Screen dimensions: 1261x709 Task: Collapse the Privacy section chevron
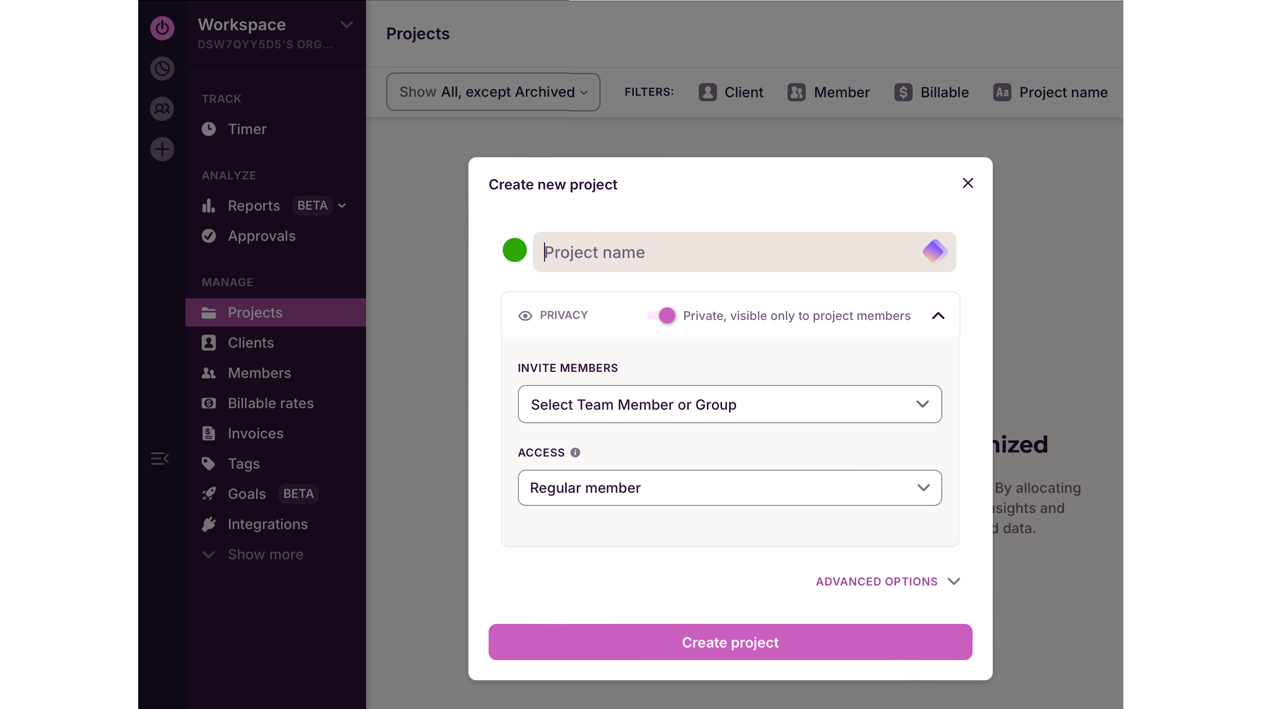pyautogui.click(x=938, y=315)
